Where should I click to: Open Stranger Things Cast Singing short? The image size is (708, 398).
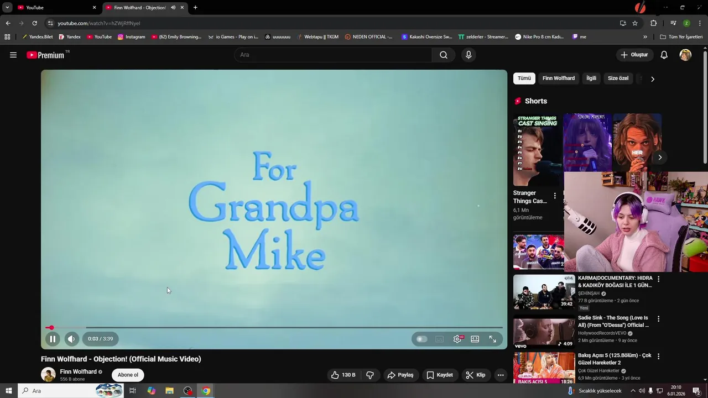click(537, 150)
